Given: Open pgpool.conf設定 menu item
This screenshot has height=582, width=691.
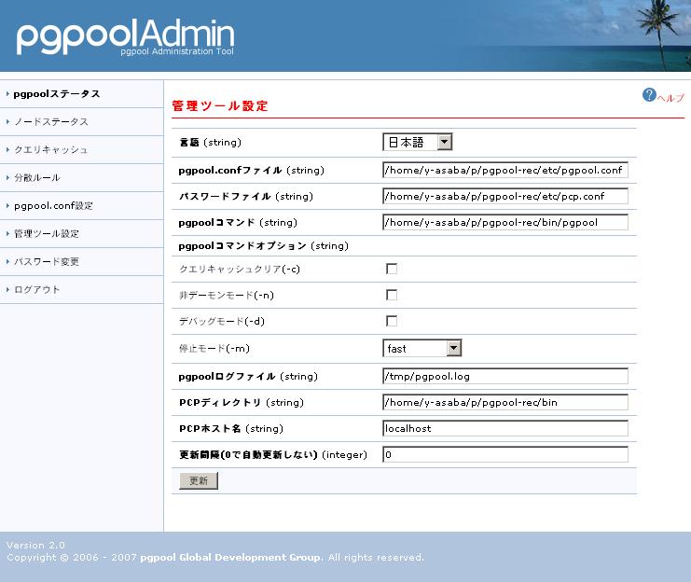Looking at the screenshot, I should click(x=53, y=206).
